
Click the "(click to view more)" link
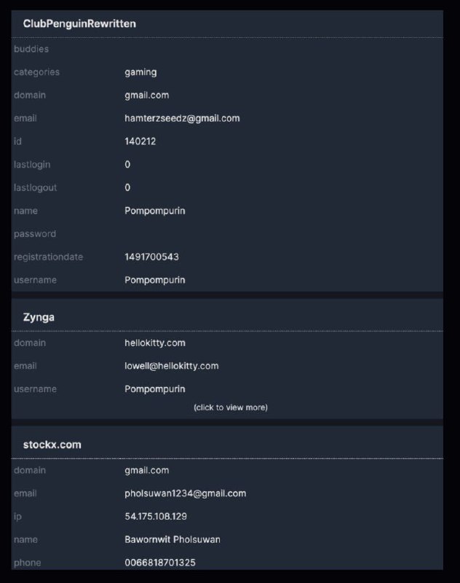click(231, 407)
